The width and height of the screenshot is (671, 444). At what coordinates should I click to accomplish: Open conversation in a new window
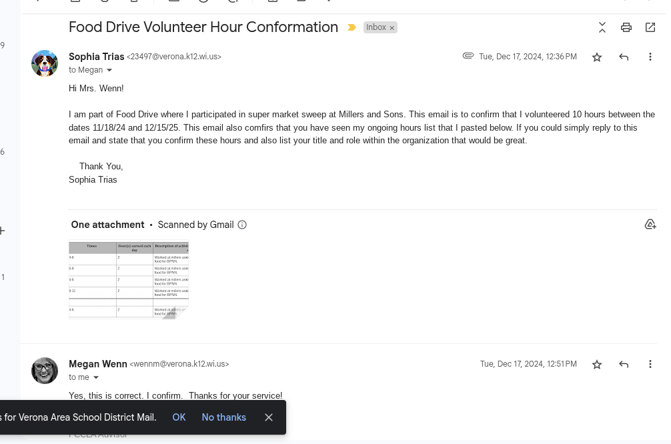(x=650, y=27)
